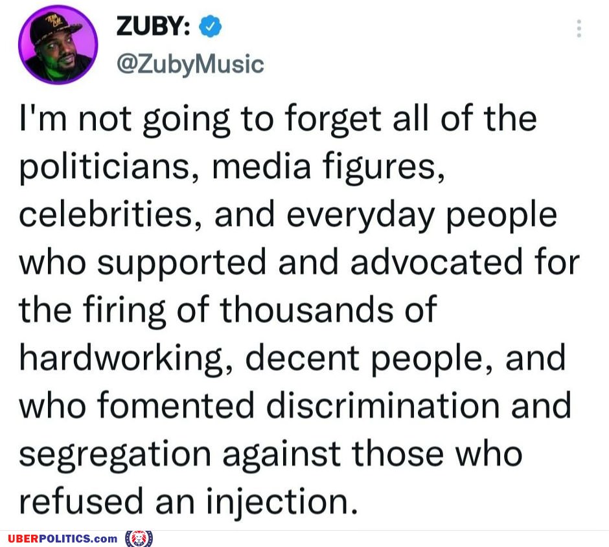This screenshot has width=609, height=547.
Task: Click the blue verified checkmark badge
Action: tap(210, 27)
